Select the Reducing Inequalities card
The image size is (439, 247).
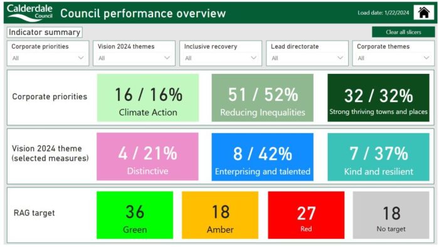tap(263, 98)
